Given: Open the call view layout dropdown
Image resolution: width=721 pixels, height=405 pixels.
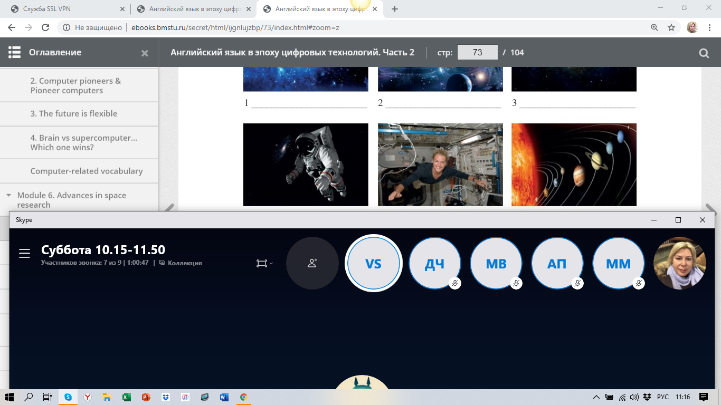Looking at the screenshot, I should tap(264, 263).
